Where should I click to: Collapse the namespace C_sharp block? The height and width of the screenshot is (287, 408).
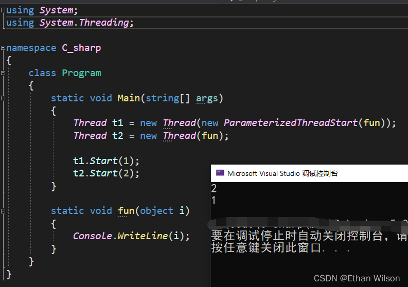[x=3, y=48]
